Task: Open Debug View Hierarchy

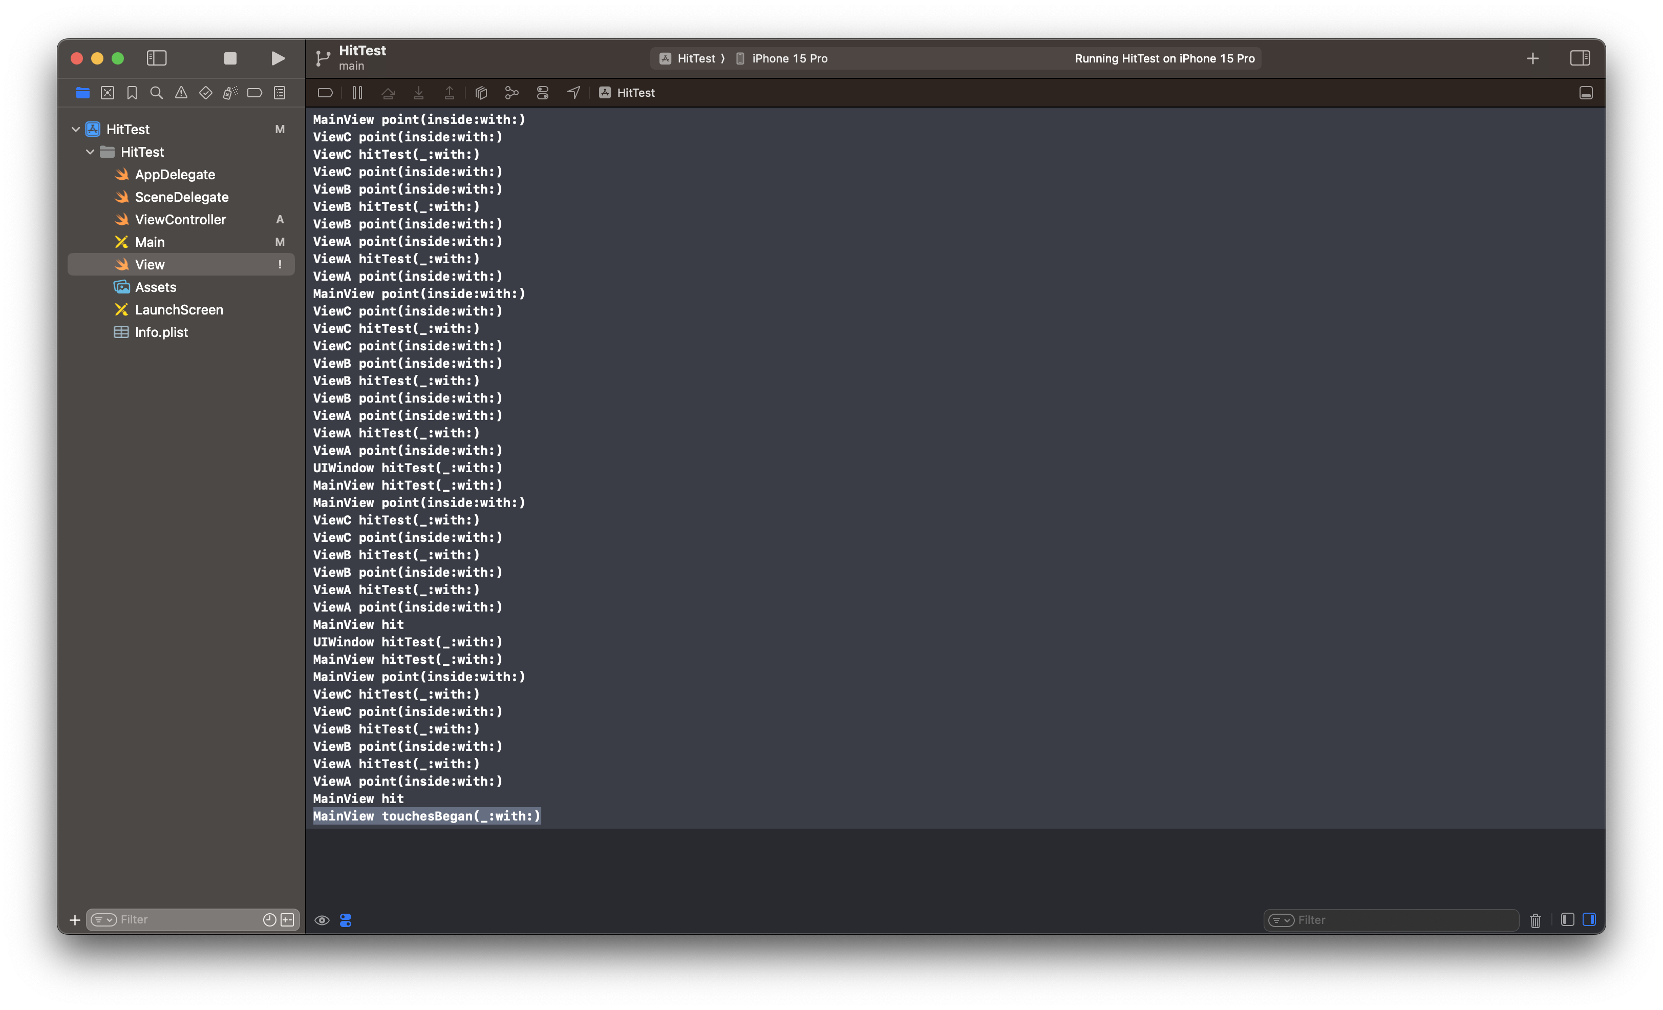Action: tap(481, 93)
